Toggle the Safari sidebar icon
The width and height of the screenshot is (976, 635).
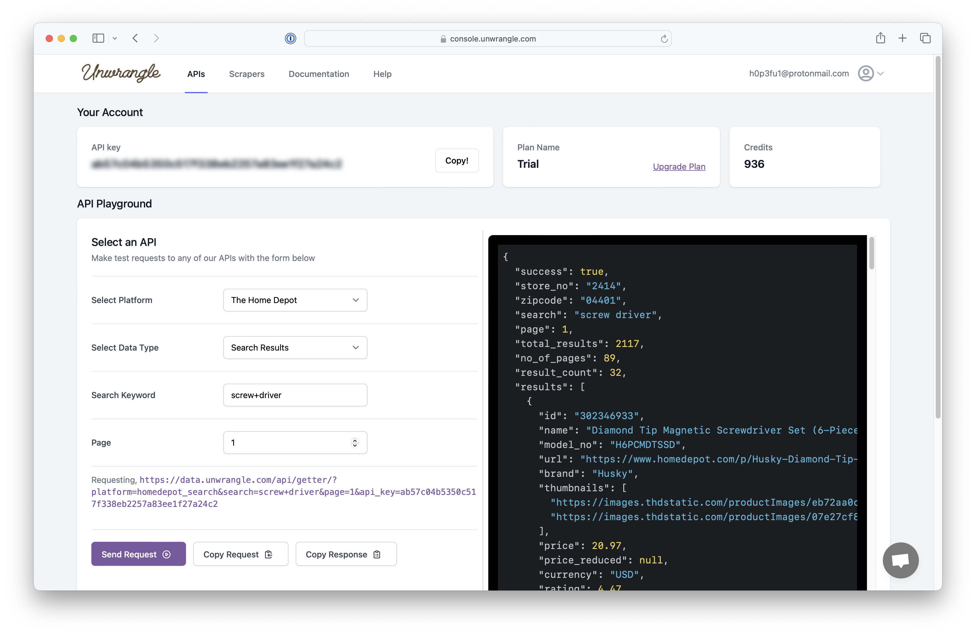tap(98, 38)
